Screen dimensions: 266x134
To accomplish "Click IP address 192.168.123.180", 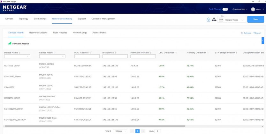I will (x=110, y=87).
